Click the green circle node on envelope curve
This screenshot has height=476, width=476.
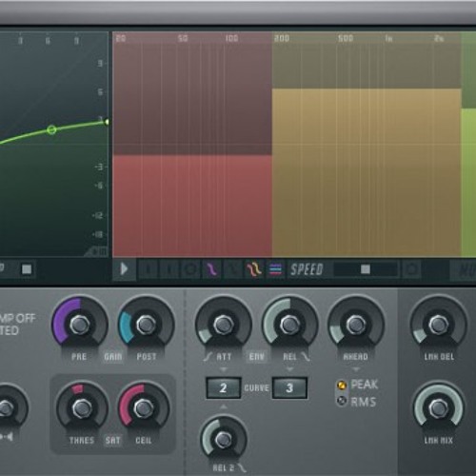click(x=51, y=129)
